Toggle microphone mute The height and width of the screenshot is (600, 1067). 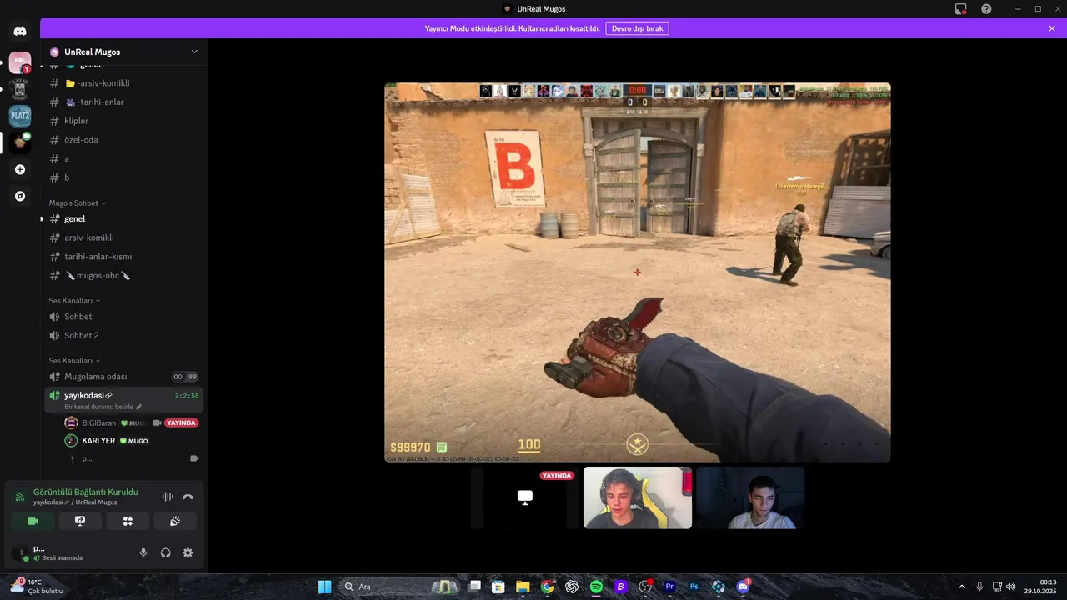click(x=143, y=552)
